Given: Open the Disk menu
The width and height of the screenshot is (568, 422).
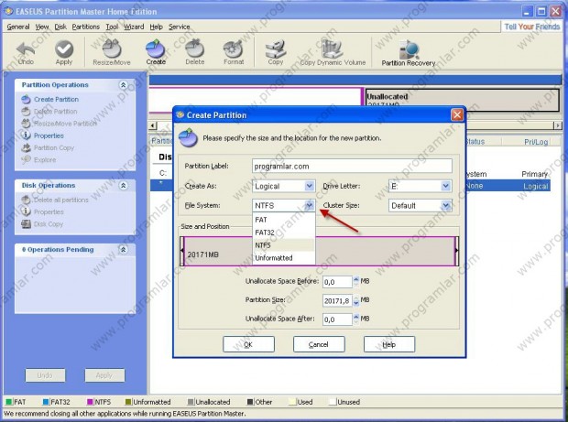Looking at the screenshot, I should (60, 27).
